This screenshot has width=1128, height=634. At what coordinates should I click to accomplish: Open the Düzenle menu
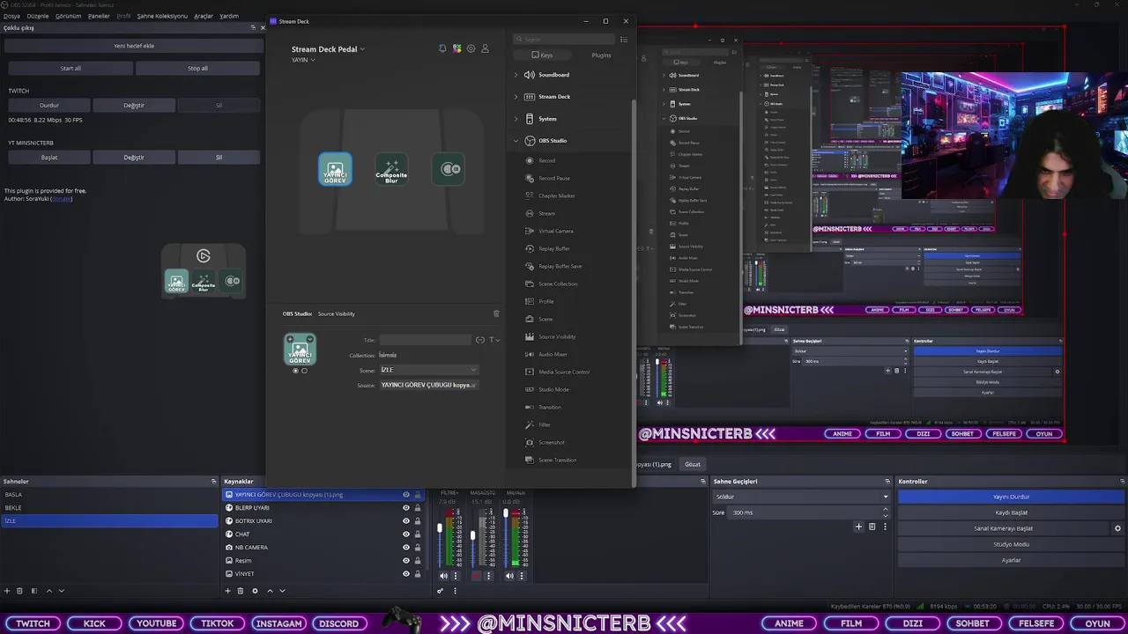[x=38, y=16]
